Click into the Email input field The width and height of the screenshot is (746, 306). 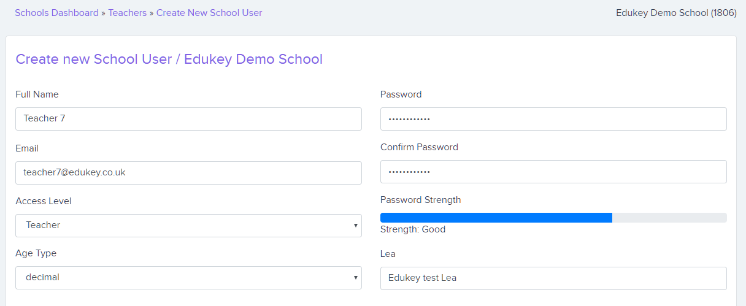[x=188, y=173]
